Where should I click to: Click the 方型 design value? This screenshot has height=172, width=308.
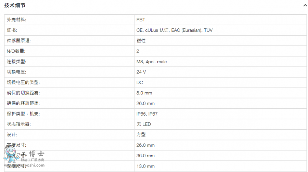(141, 135)
